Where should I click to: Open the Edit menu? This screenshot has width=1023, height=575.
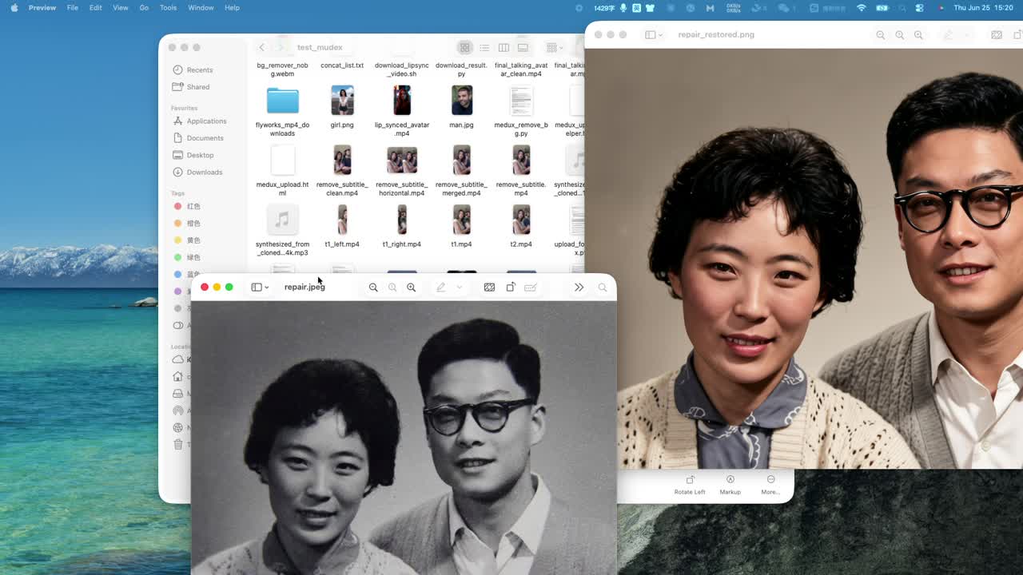96,7
